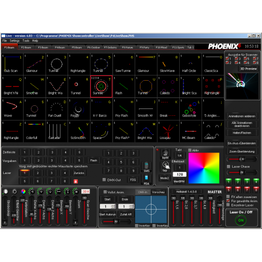262x262 pixels.
Task: Click the Flash button next to Vorgaben
Action: (94, 160)
